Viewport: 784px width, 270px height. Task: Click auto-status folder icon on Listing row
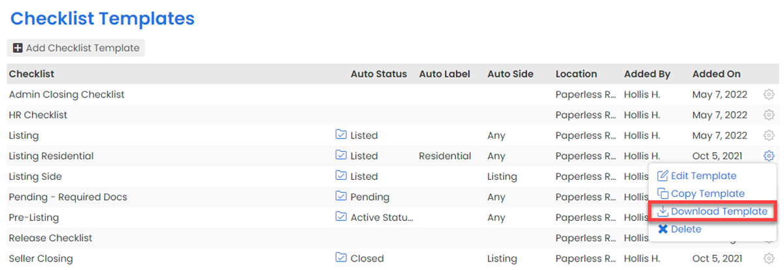coord(340,135)
